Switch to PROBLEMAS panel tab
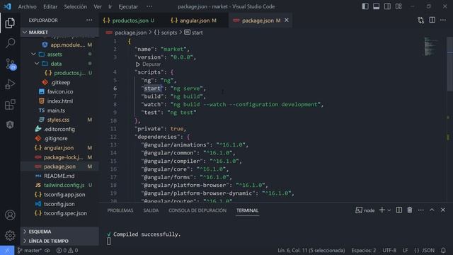The image size is (453, 255). [x=120, y=210]
